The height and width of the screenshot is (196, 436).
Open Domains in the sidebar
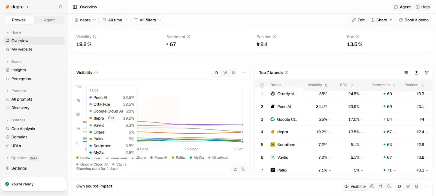pos(34,137)
